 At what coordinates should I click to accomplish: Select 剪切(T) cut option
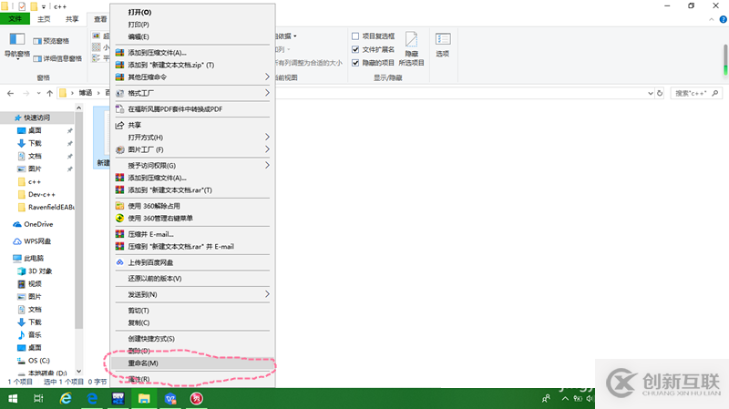139,310
